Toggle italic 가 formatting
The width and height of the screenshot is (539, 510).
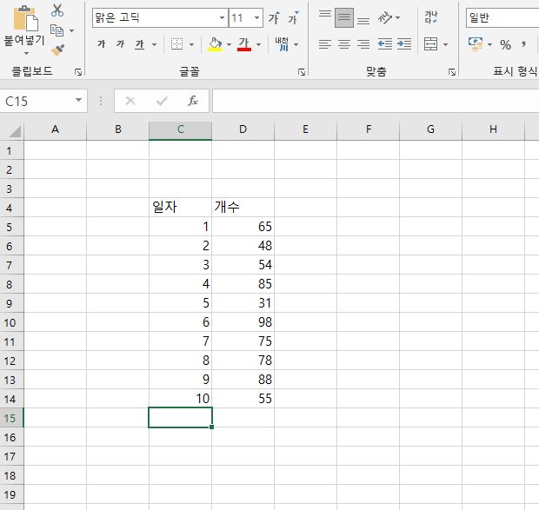[x=120, y=44]
